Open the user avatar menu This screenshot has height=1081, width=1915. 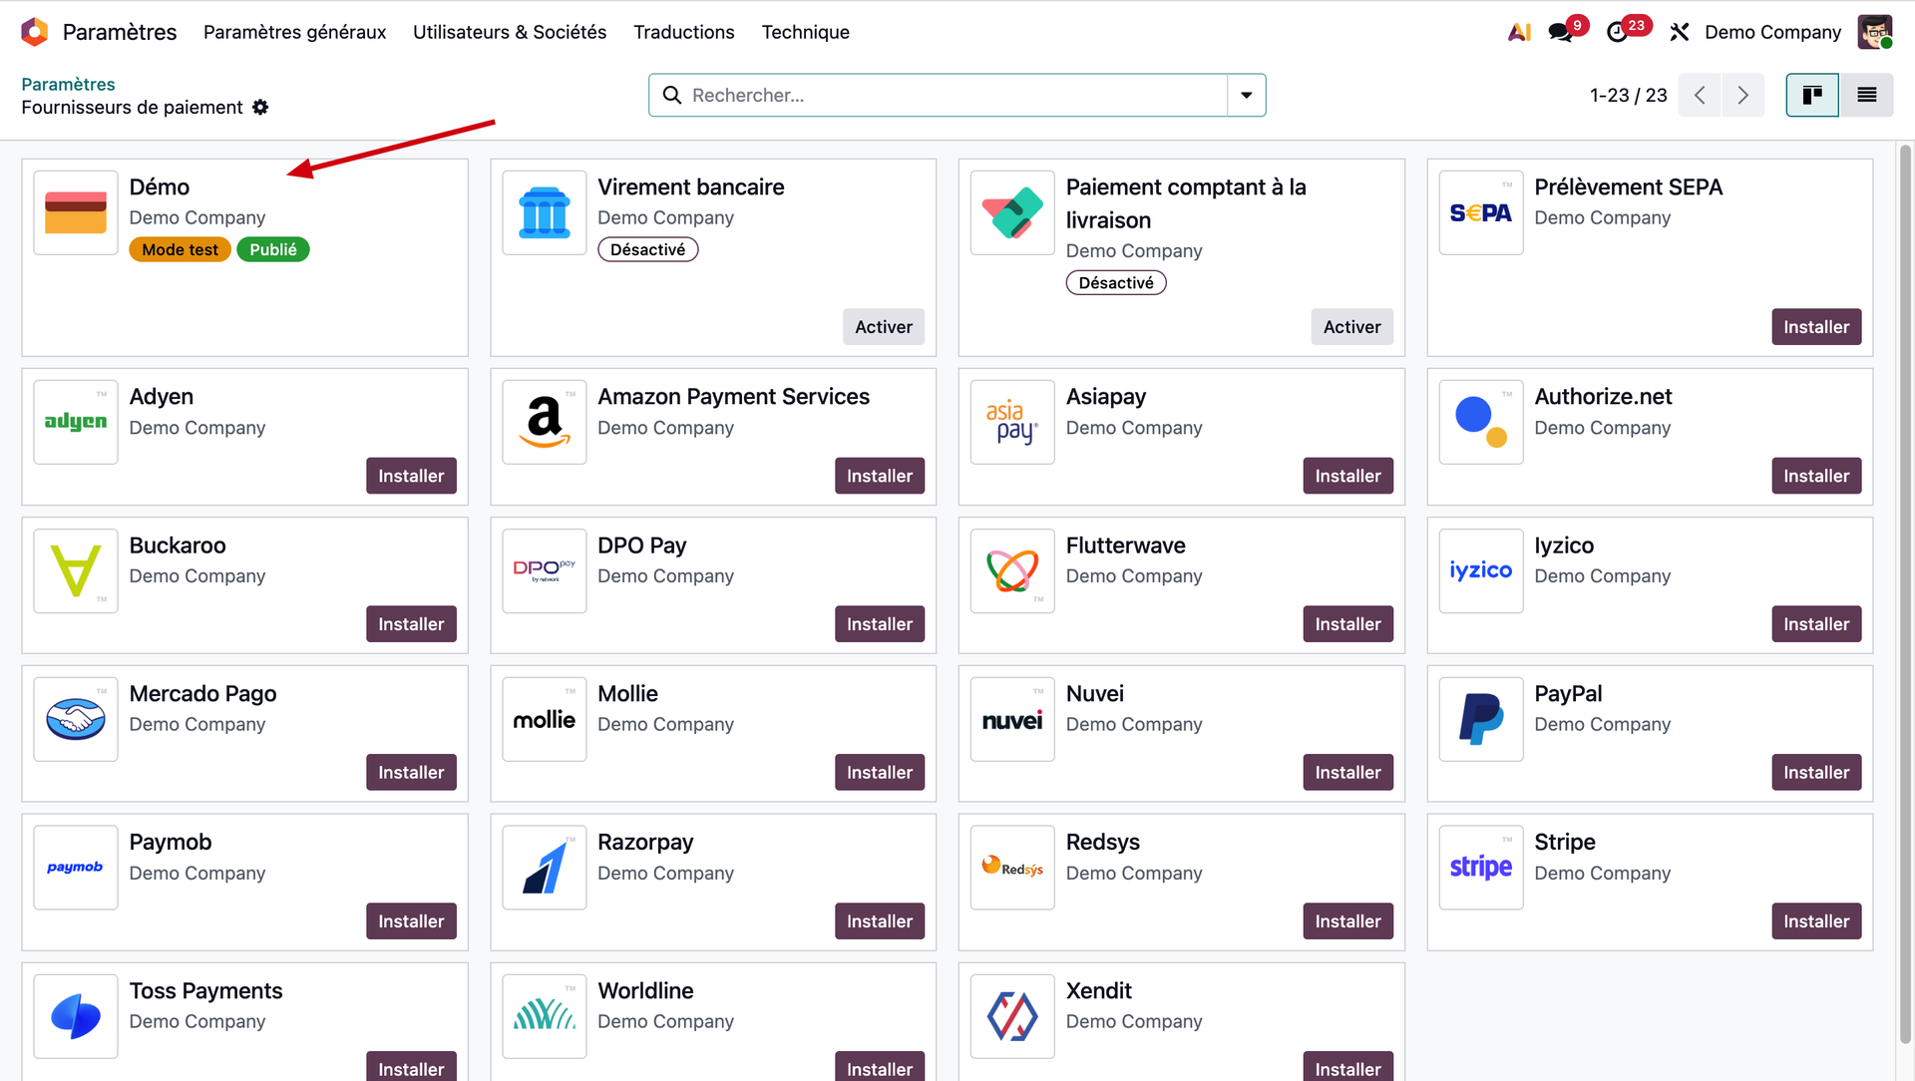click(1874, 32)
